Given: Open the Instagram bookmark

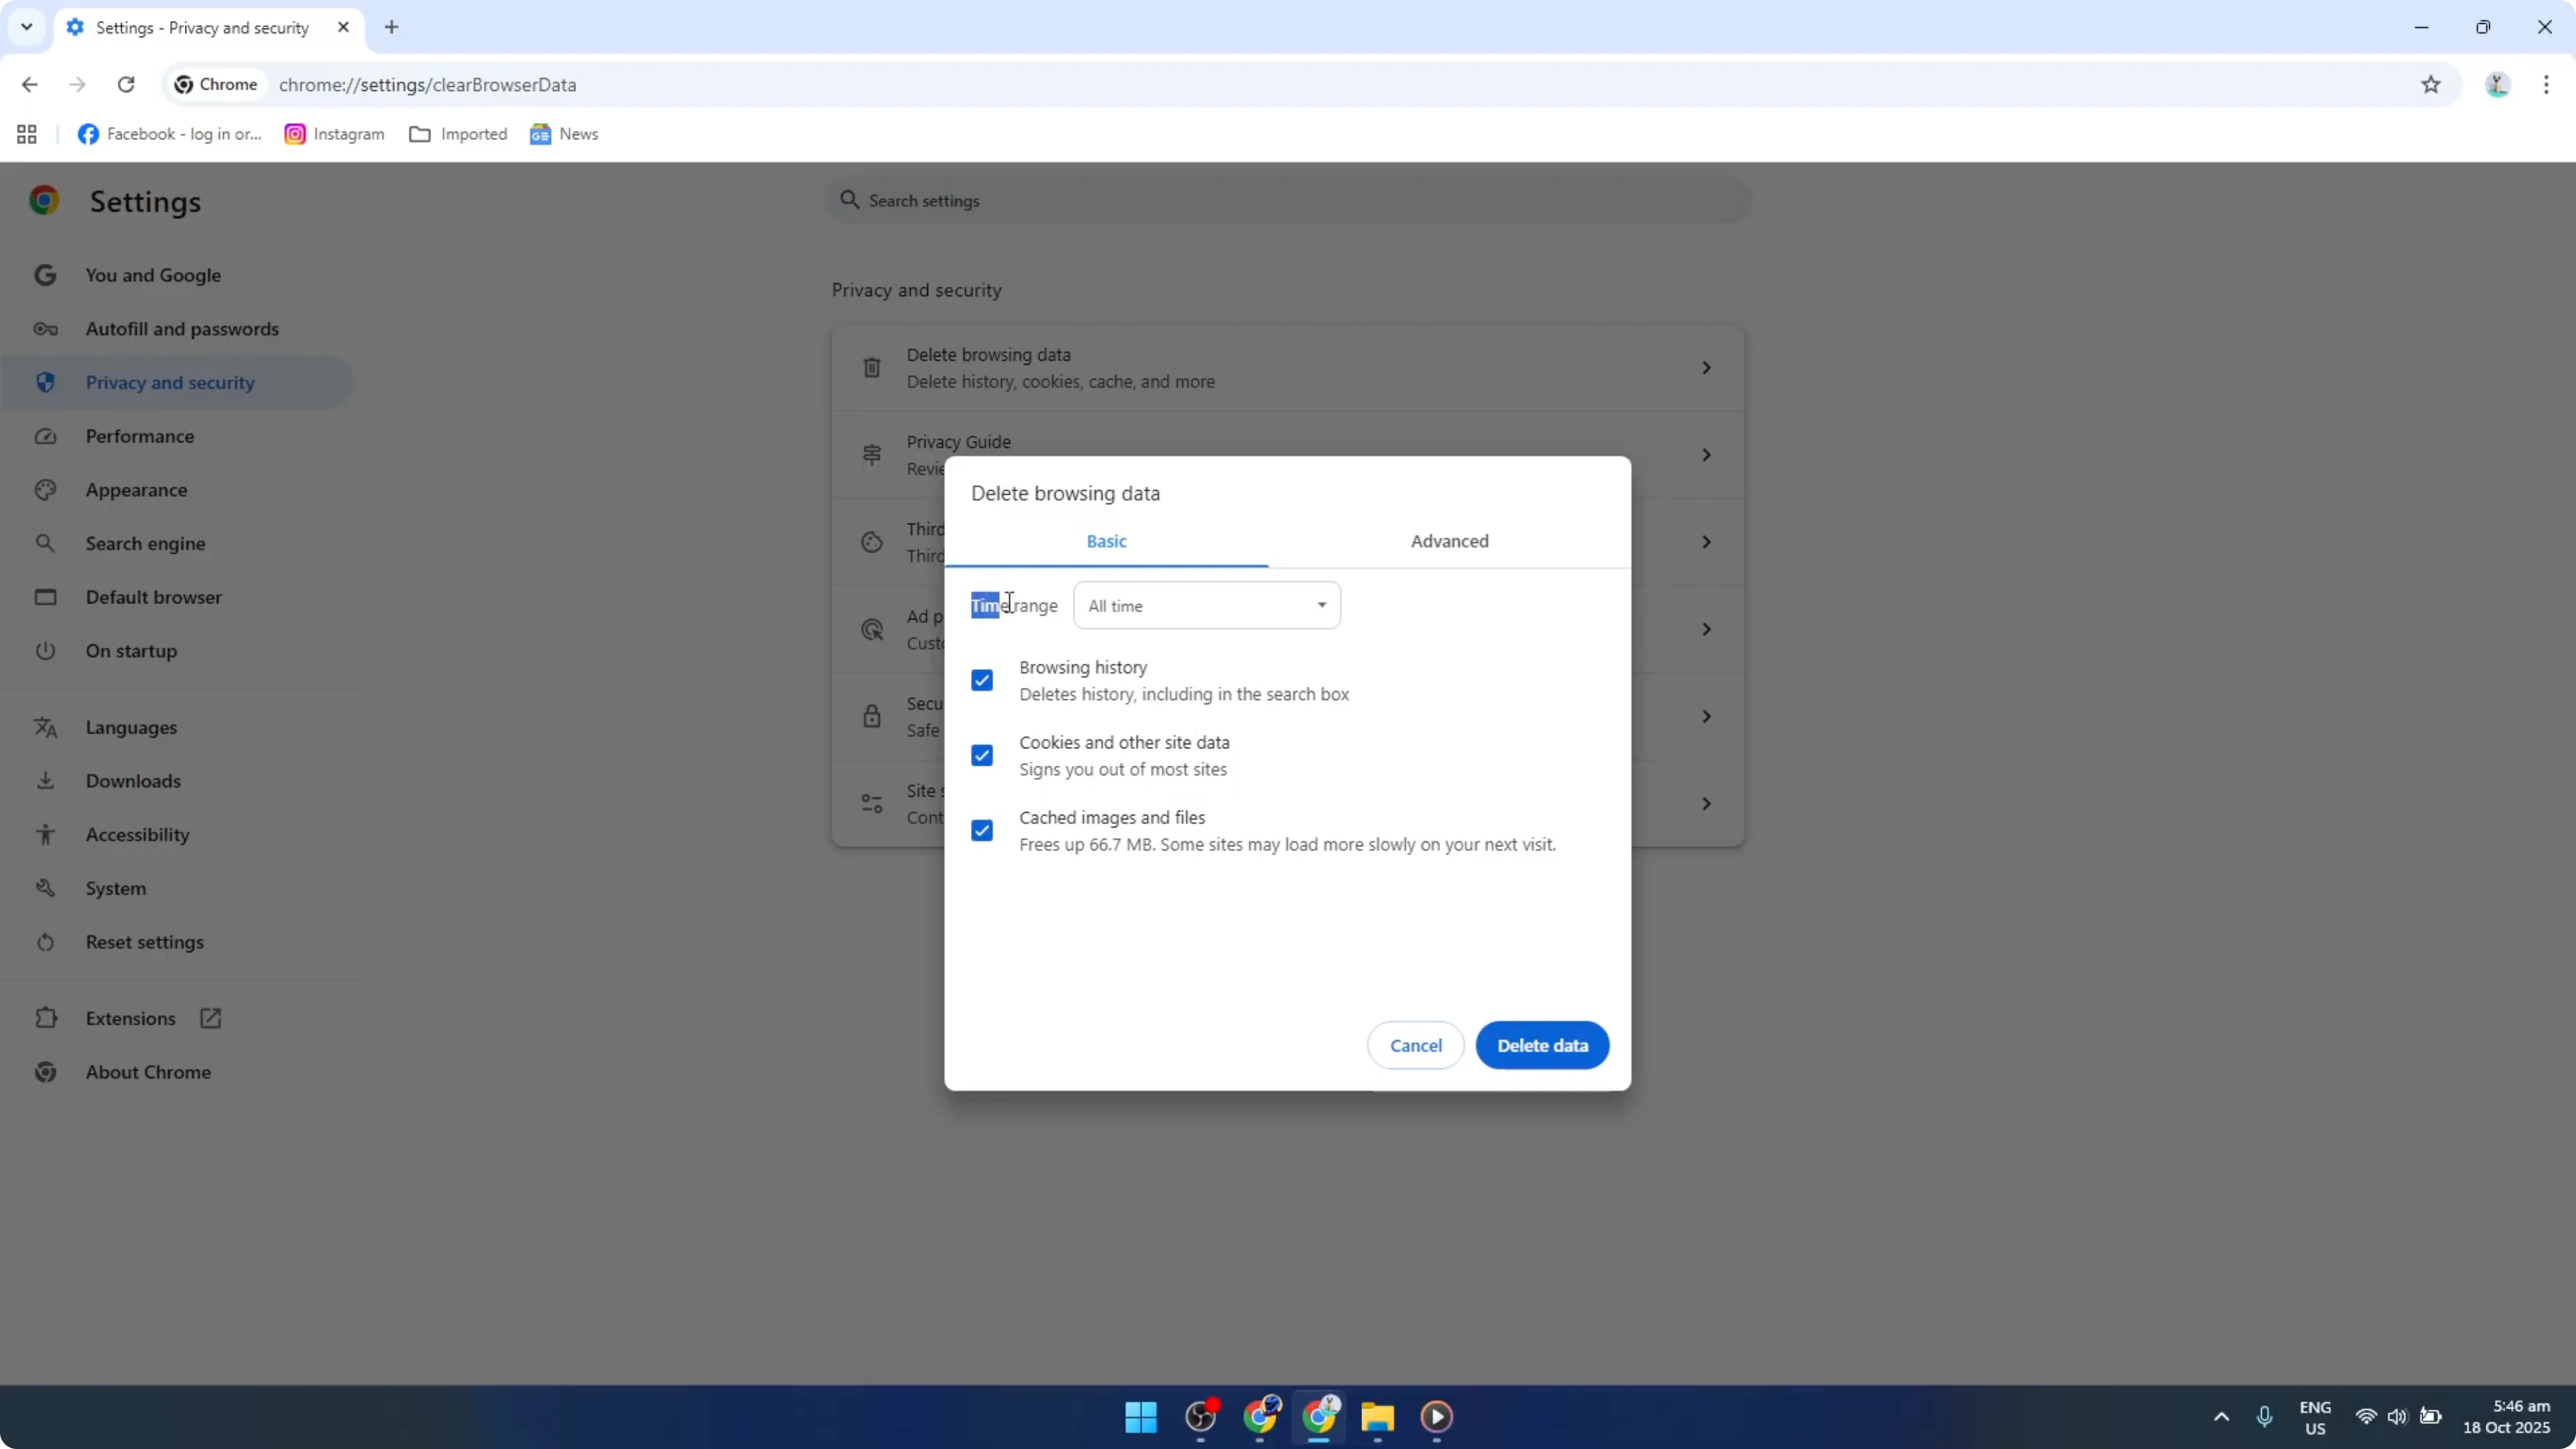Looking at the screenshot, I should point(334,133).
